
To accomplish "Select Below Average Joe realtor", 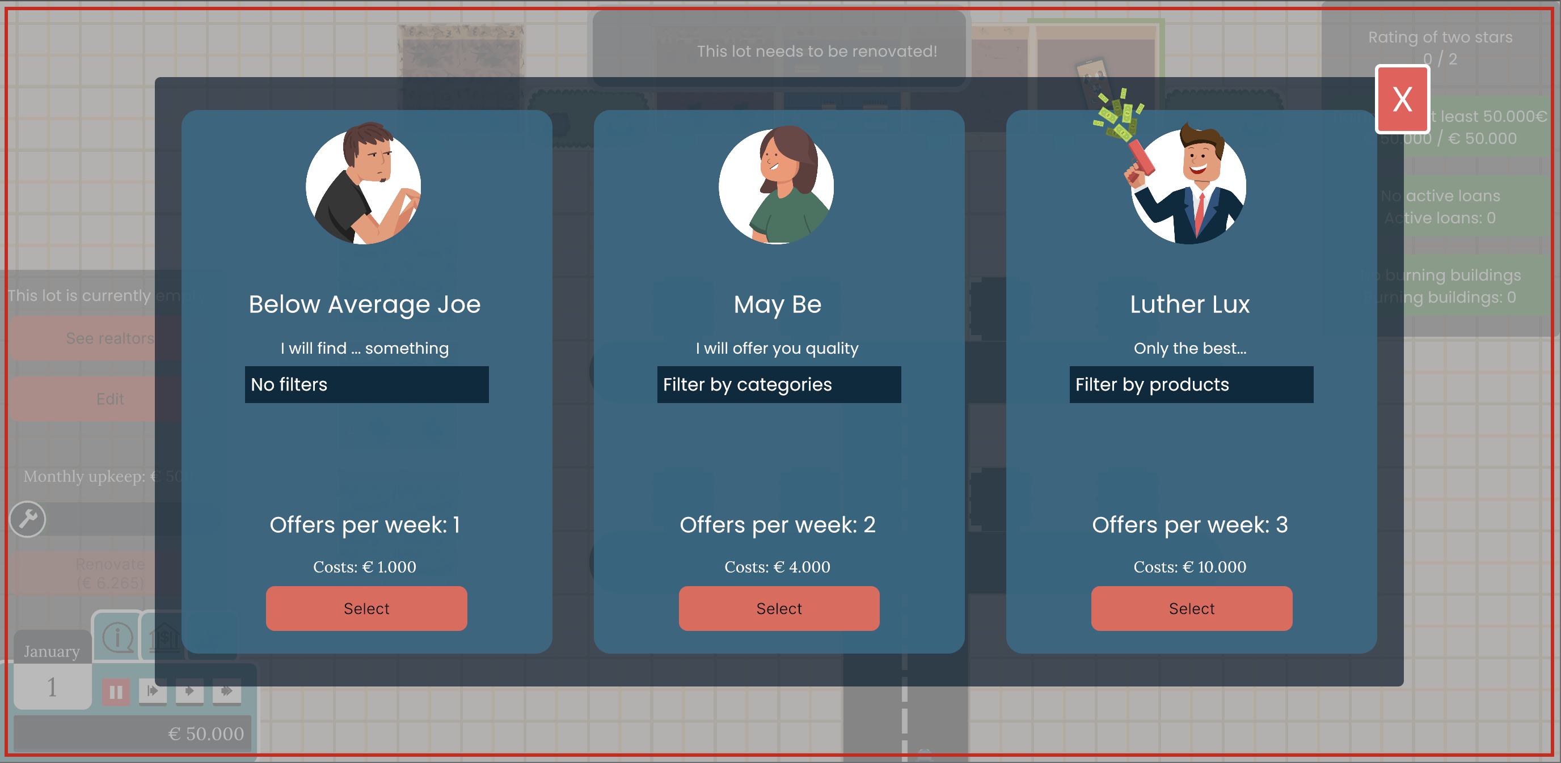I will click(366, 608).
